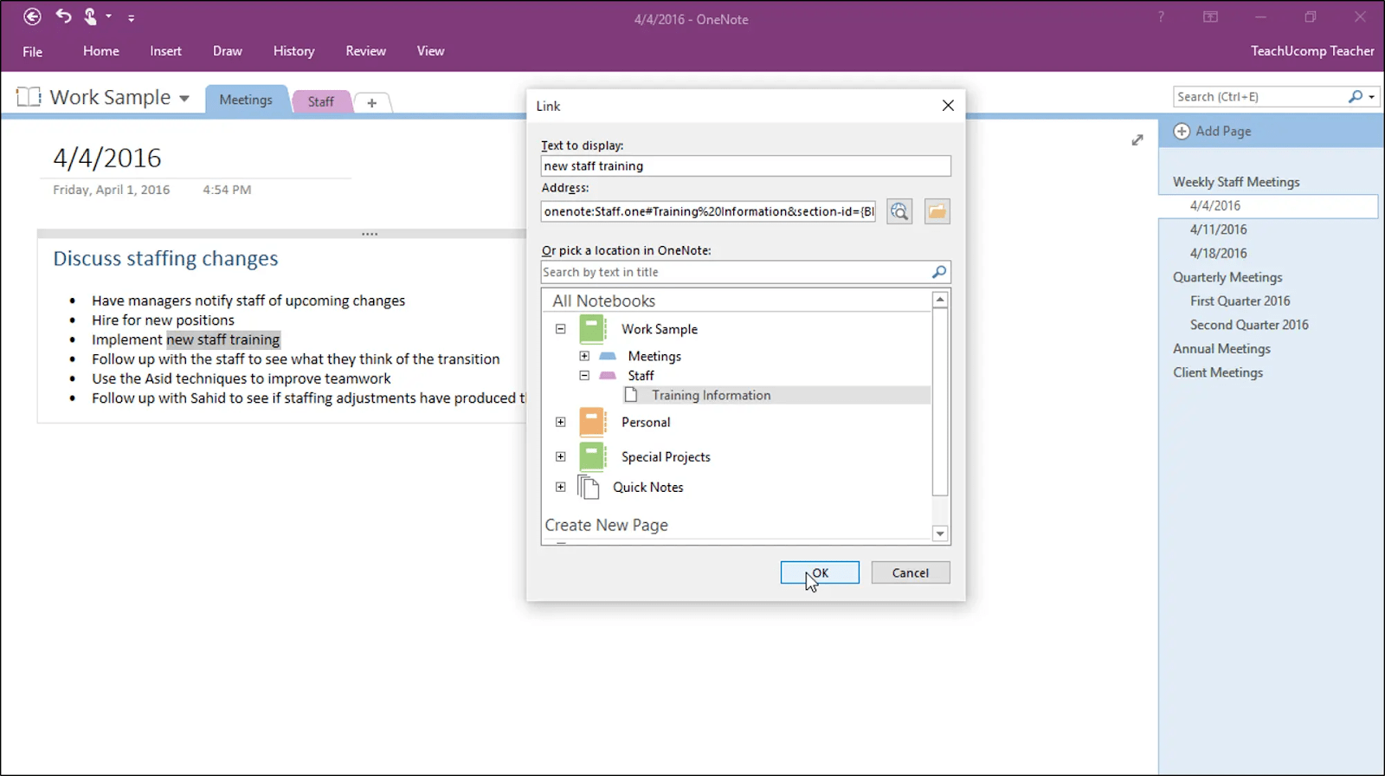Open the search scope dropdown arrow
Image resolution: width=1385 pixels, height=776 pixels.
[x=1372, y=97]
